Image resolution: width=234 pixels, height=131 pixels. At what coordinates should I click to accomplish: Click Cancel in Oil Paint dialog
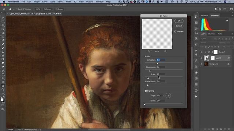click(x=179, y=26)
